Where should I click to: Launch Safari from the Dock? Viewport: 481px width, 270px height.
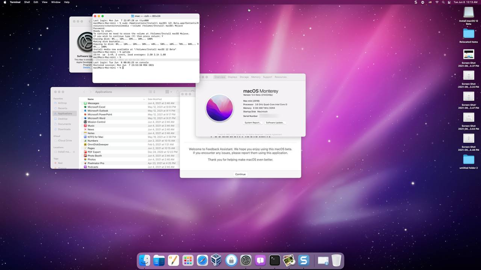202,260
